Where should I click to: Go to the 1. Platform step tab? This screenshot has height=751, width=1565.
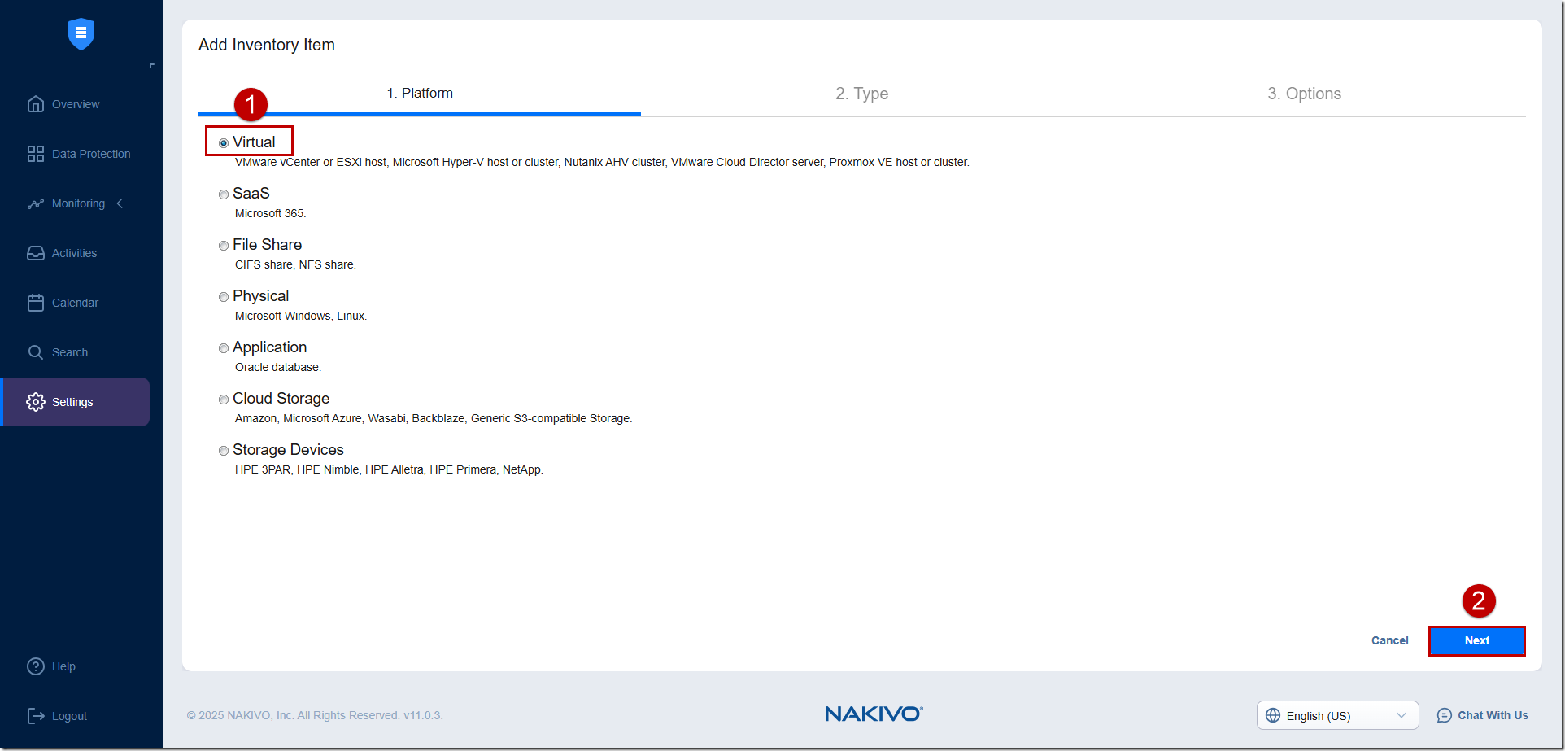click(420, 94)
